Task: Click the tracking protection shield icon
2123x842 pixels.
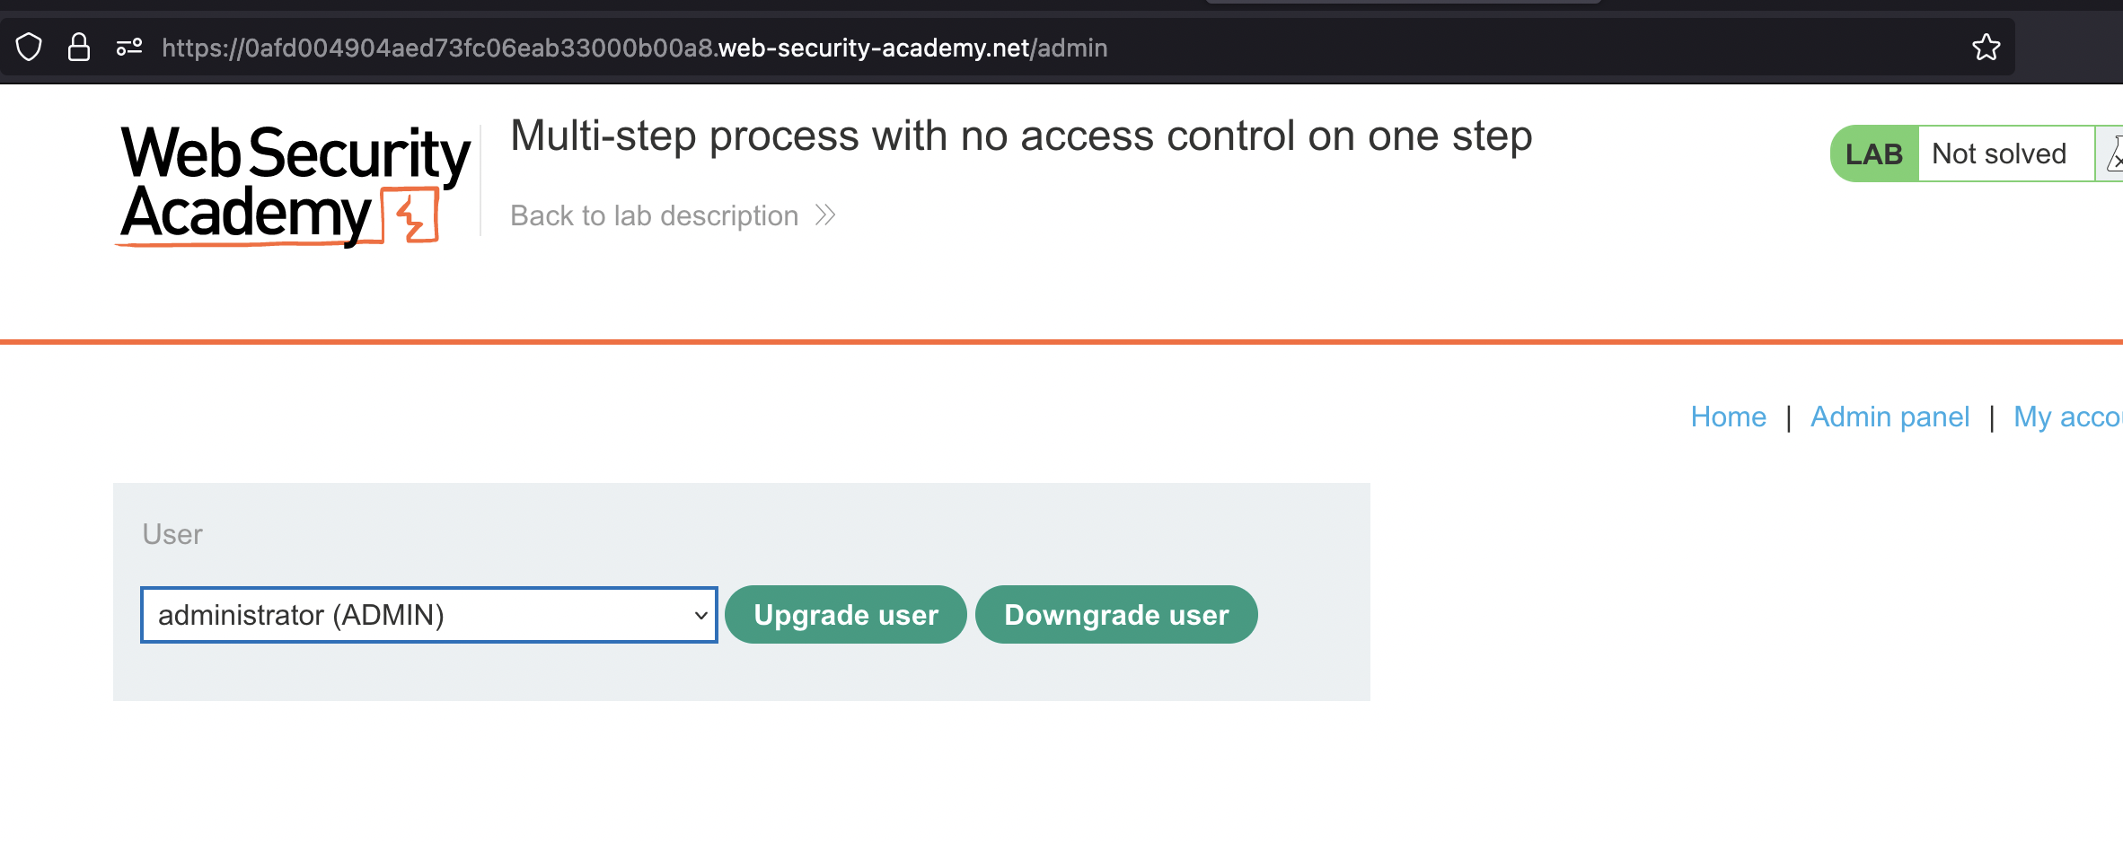Action: click(29, 47)
